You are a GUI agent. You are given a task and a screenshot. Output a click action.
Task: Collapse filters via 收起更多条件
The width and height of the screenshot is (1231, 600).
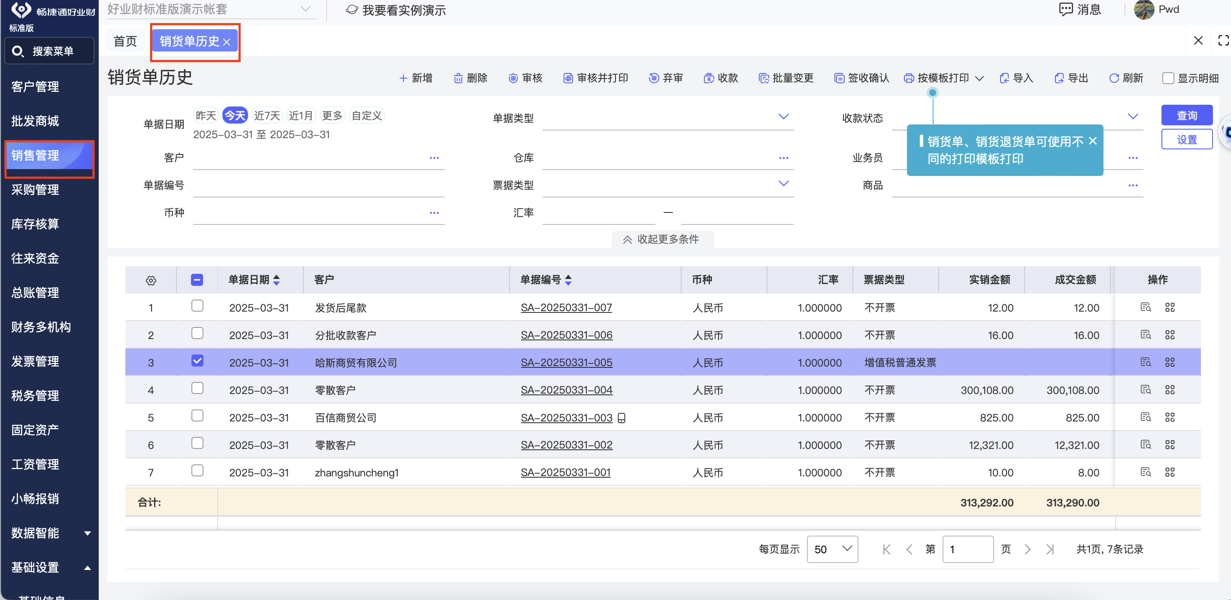tap(662, 239)
